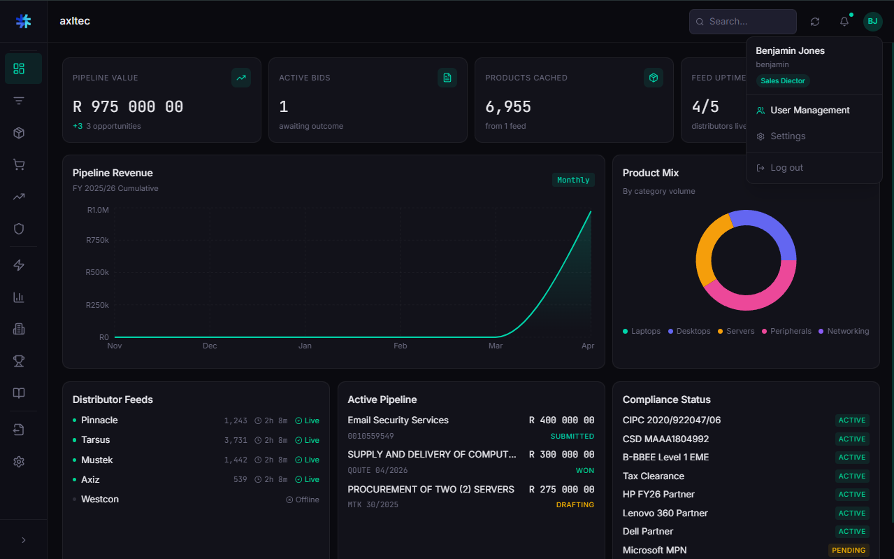Click the Products Cached cube icon

pyautogui.click(x=654, y=78)
